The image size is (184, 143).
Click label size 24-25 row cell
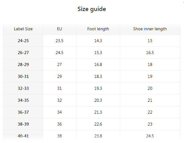click(23, 41)
